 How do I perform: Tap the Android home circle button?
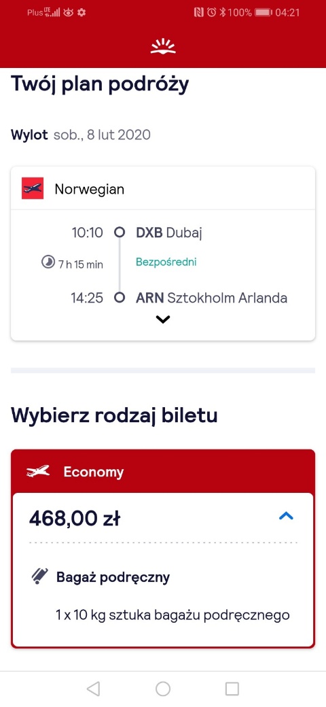tap(163, 689)
